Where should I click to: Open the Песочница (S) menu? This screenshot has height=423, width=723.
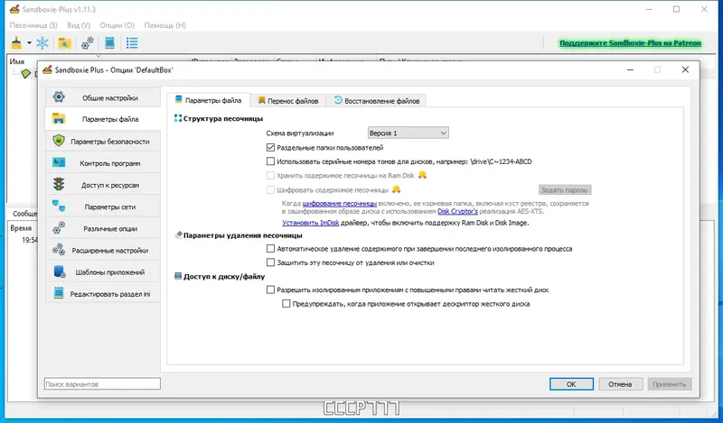click(33, 25)
